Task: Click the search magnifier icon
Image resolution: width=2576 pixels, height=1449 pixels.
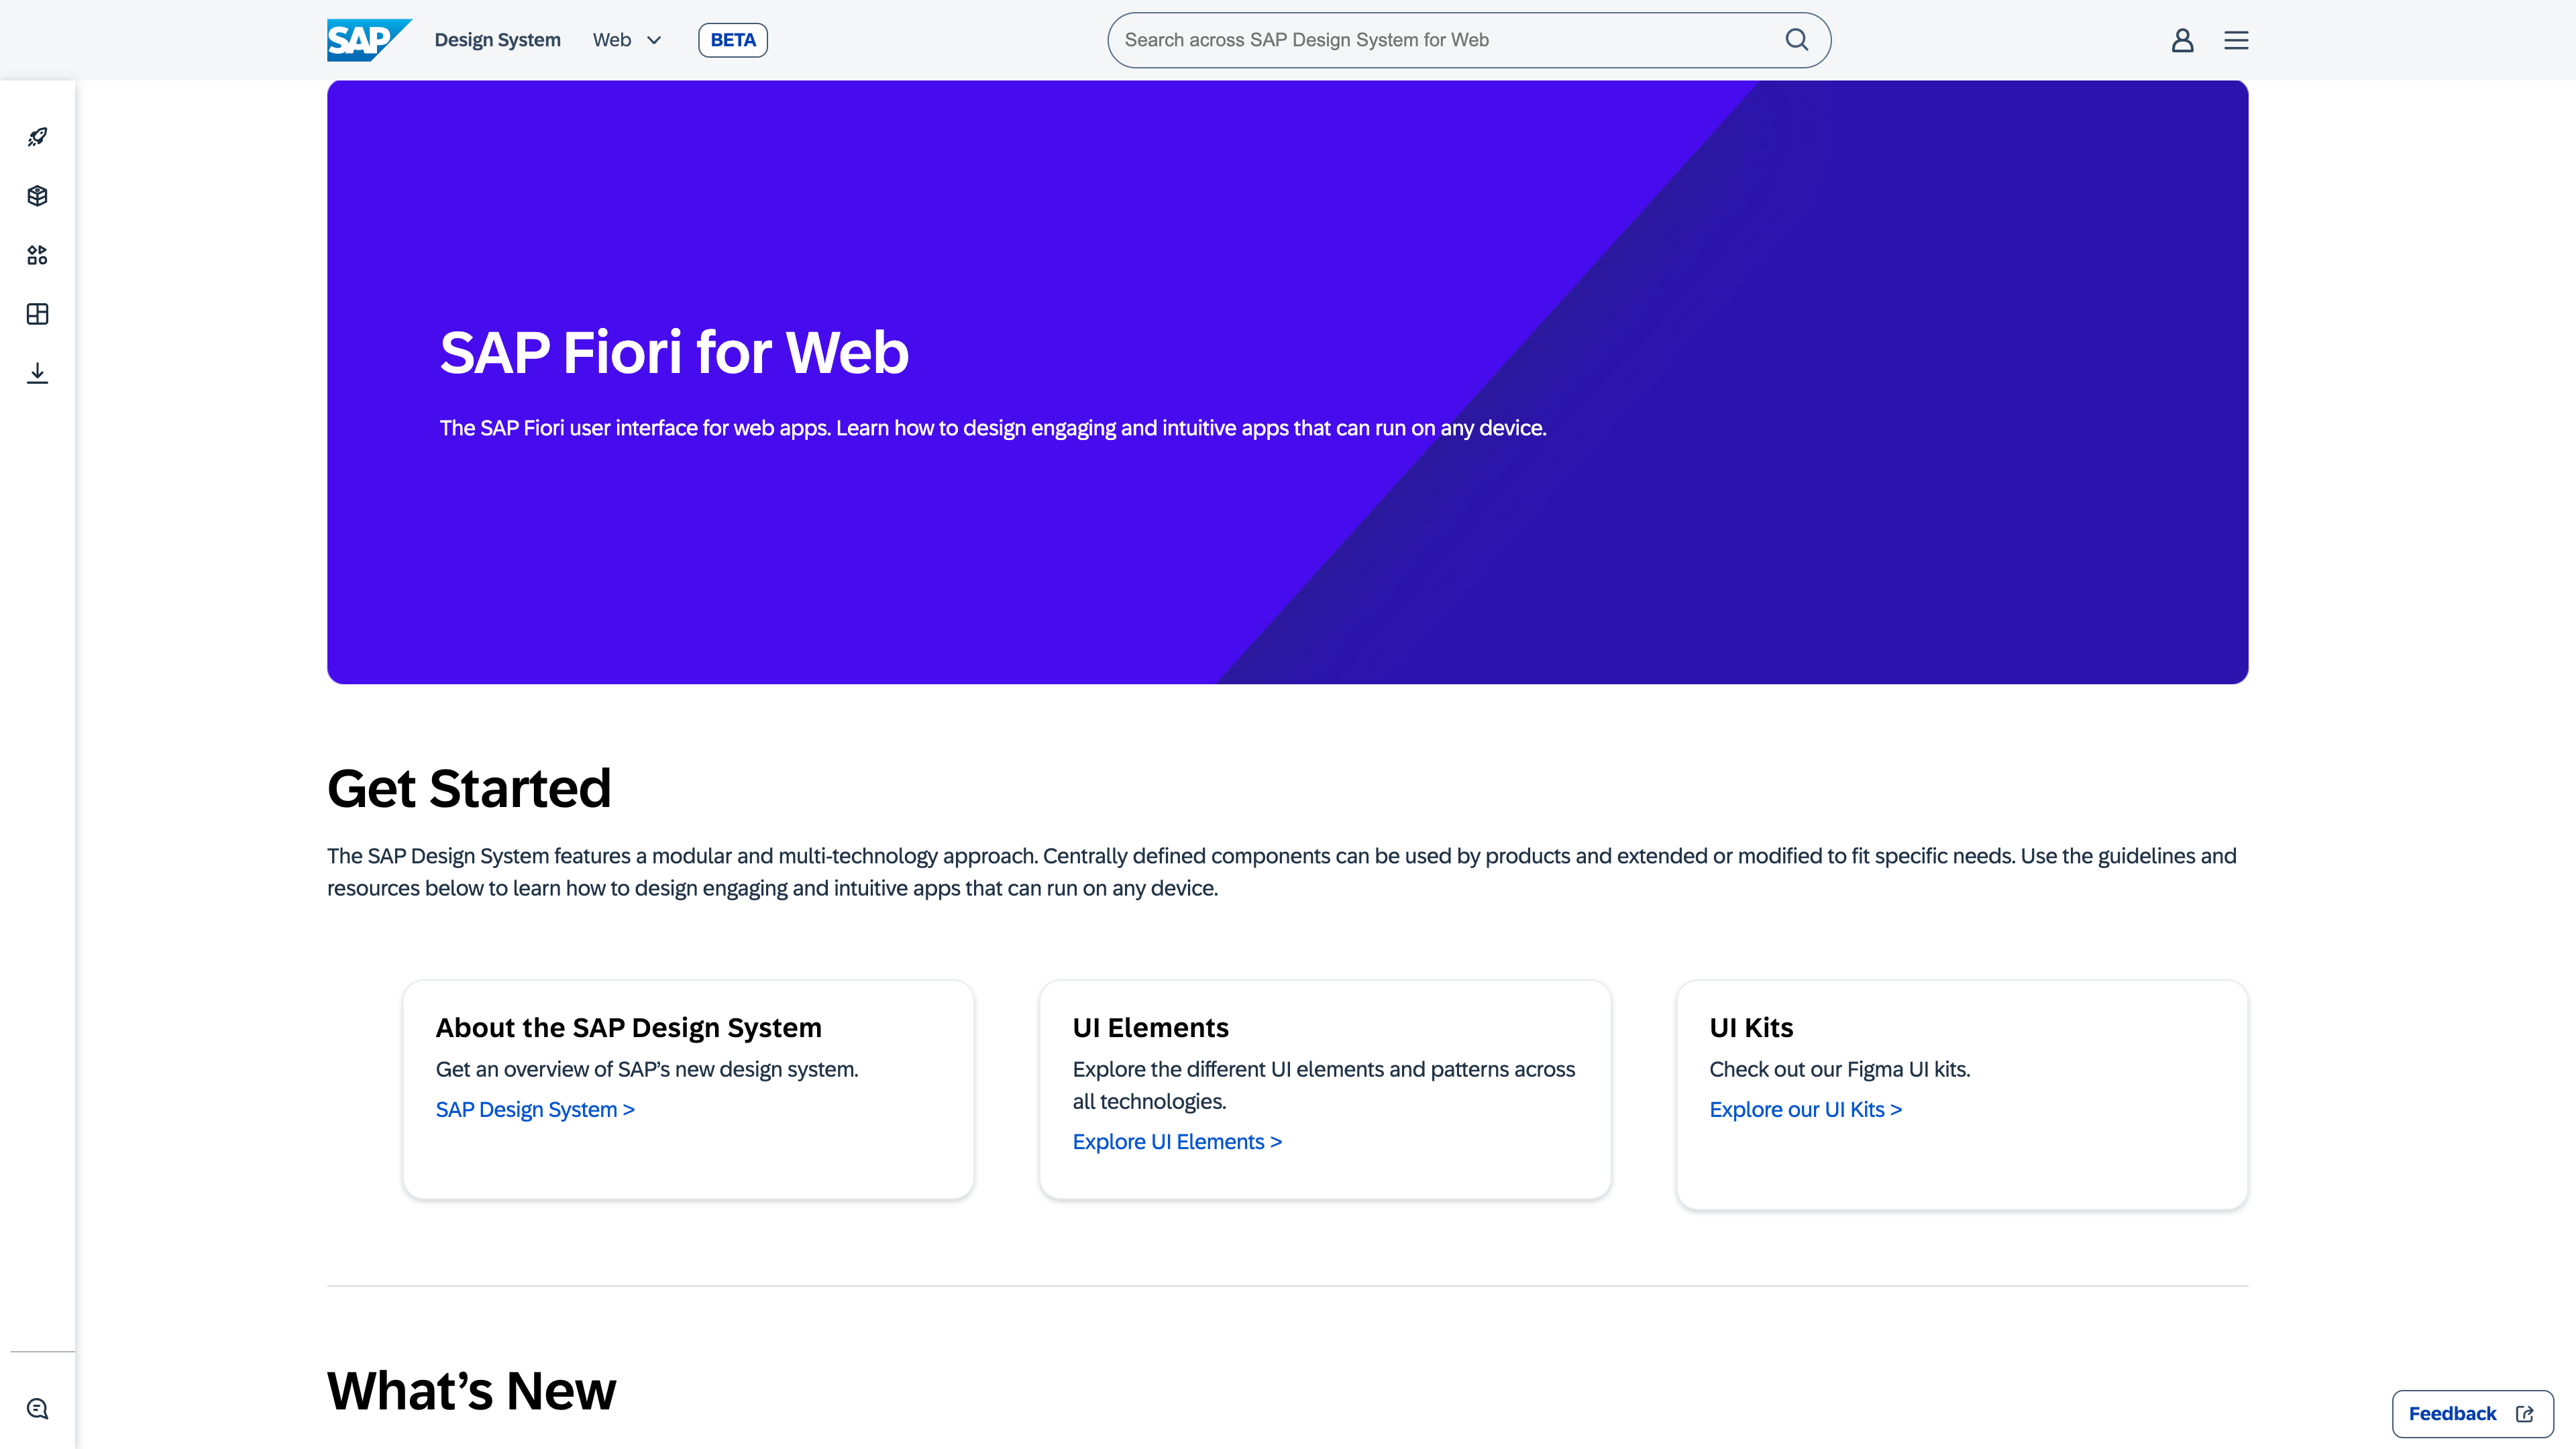Action: [x=1797, y=39]
